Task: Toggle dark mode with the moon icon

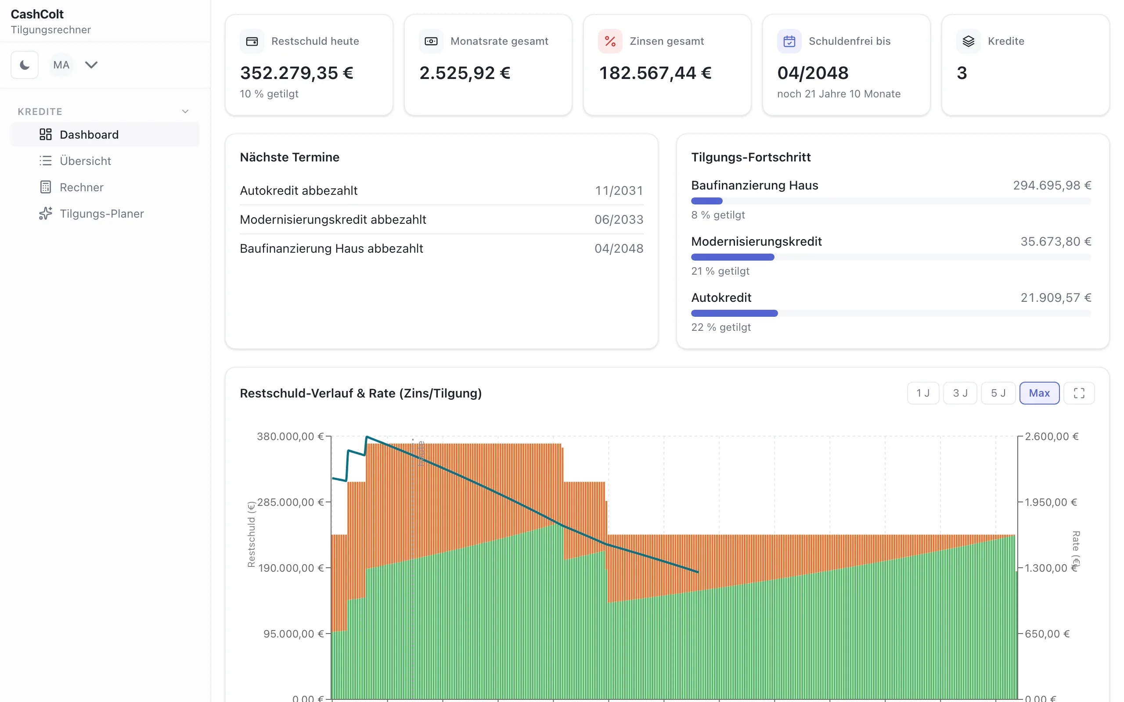Action: (x=25, y=65)
